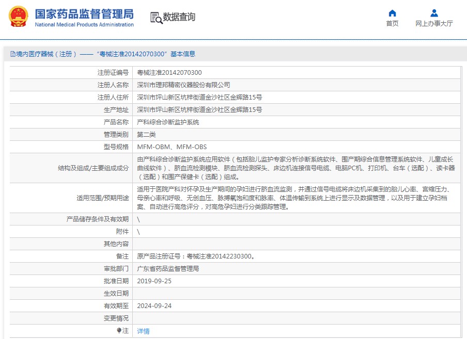Click the 网上办事大厅 text label

(x=434, y=24)
